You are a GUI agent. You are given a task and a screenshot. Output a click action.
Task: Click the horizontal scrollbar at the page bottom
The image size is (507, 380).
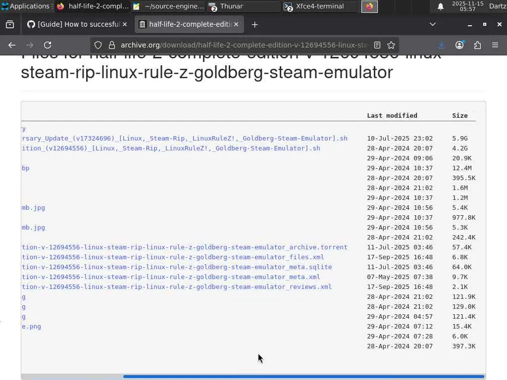tap(304, 377)
